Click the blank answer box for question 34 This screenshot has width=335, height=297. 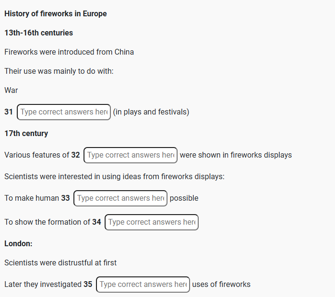point(152,222)
